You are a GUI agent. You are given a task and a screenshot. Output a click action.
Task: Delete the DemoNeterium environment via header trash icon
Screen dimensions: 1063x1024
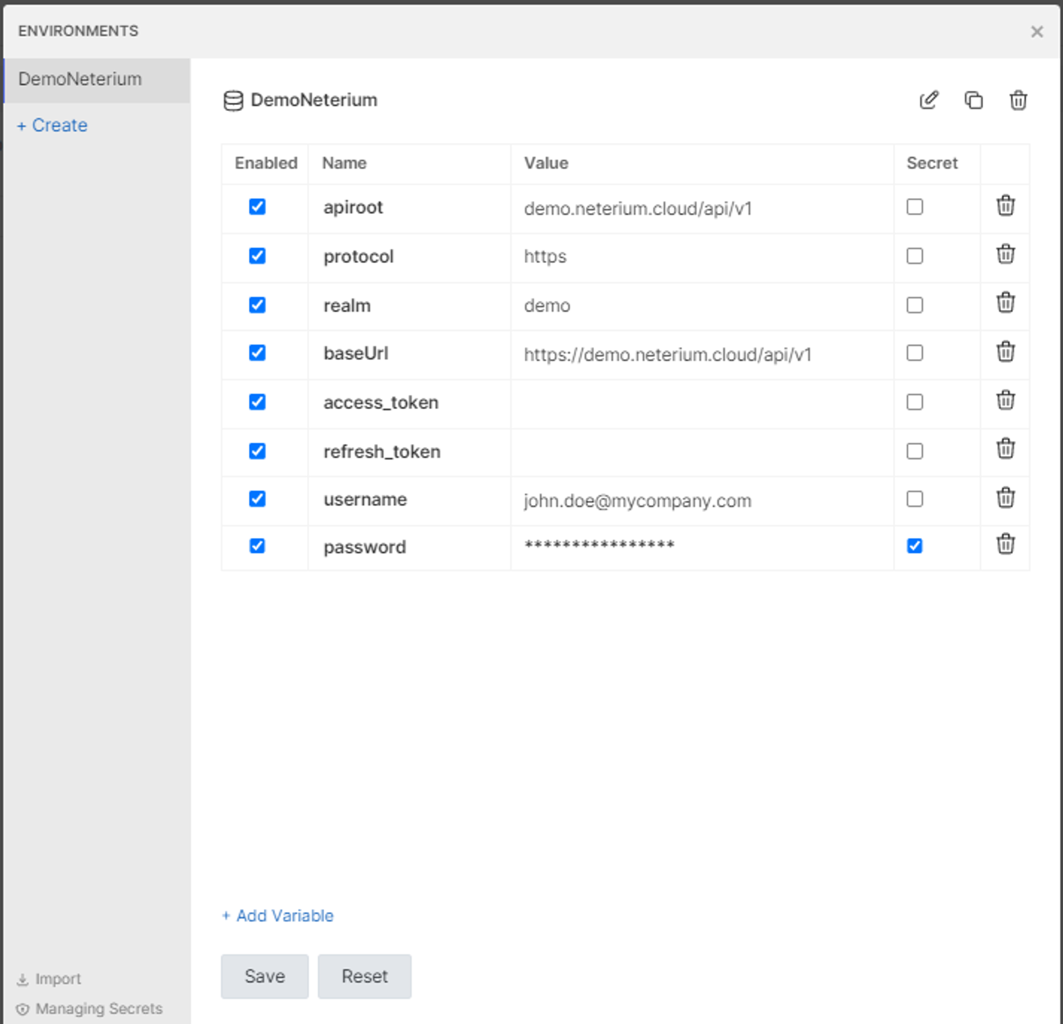click(x=1018, y=100)
